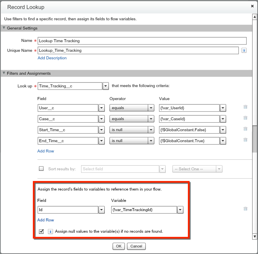Viewport: 258px width, 254px height.
Task: Delete the Id field assignment row
Action: tap(245, 208)
